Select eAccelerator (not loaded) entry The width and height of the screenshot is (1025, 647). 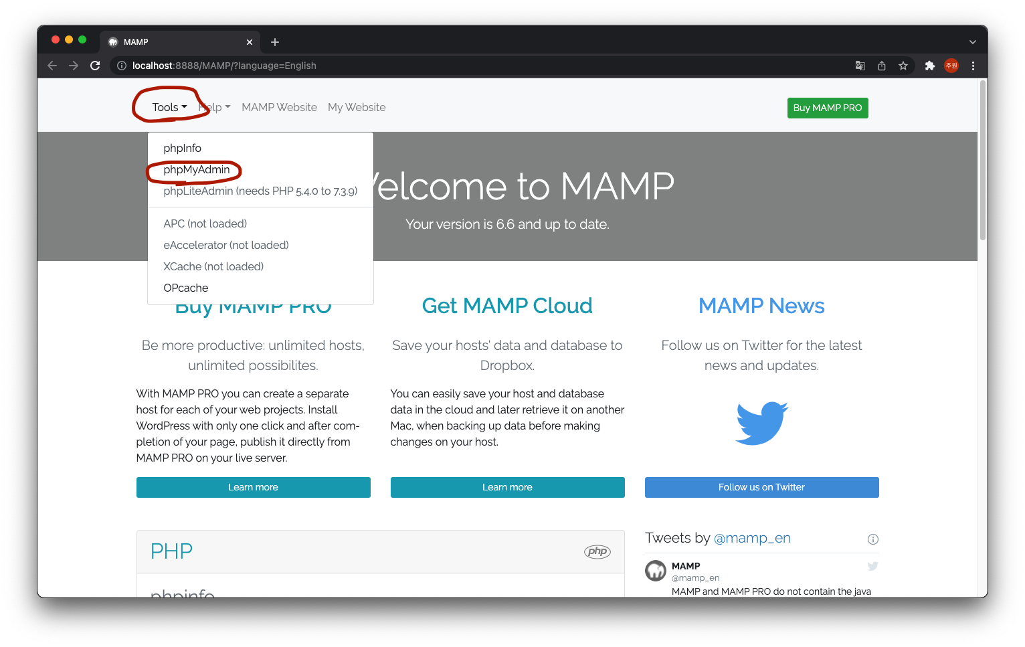point(260,245)
